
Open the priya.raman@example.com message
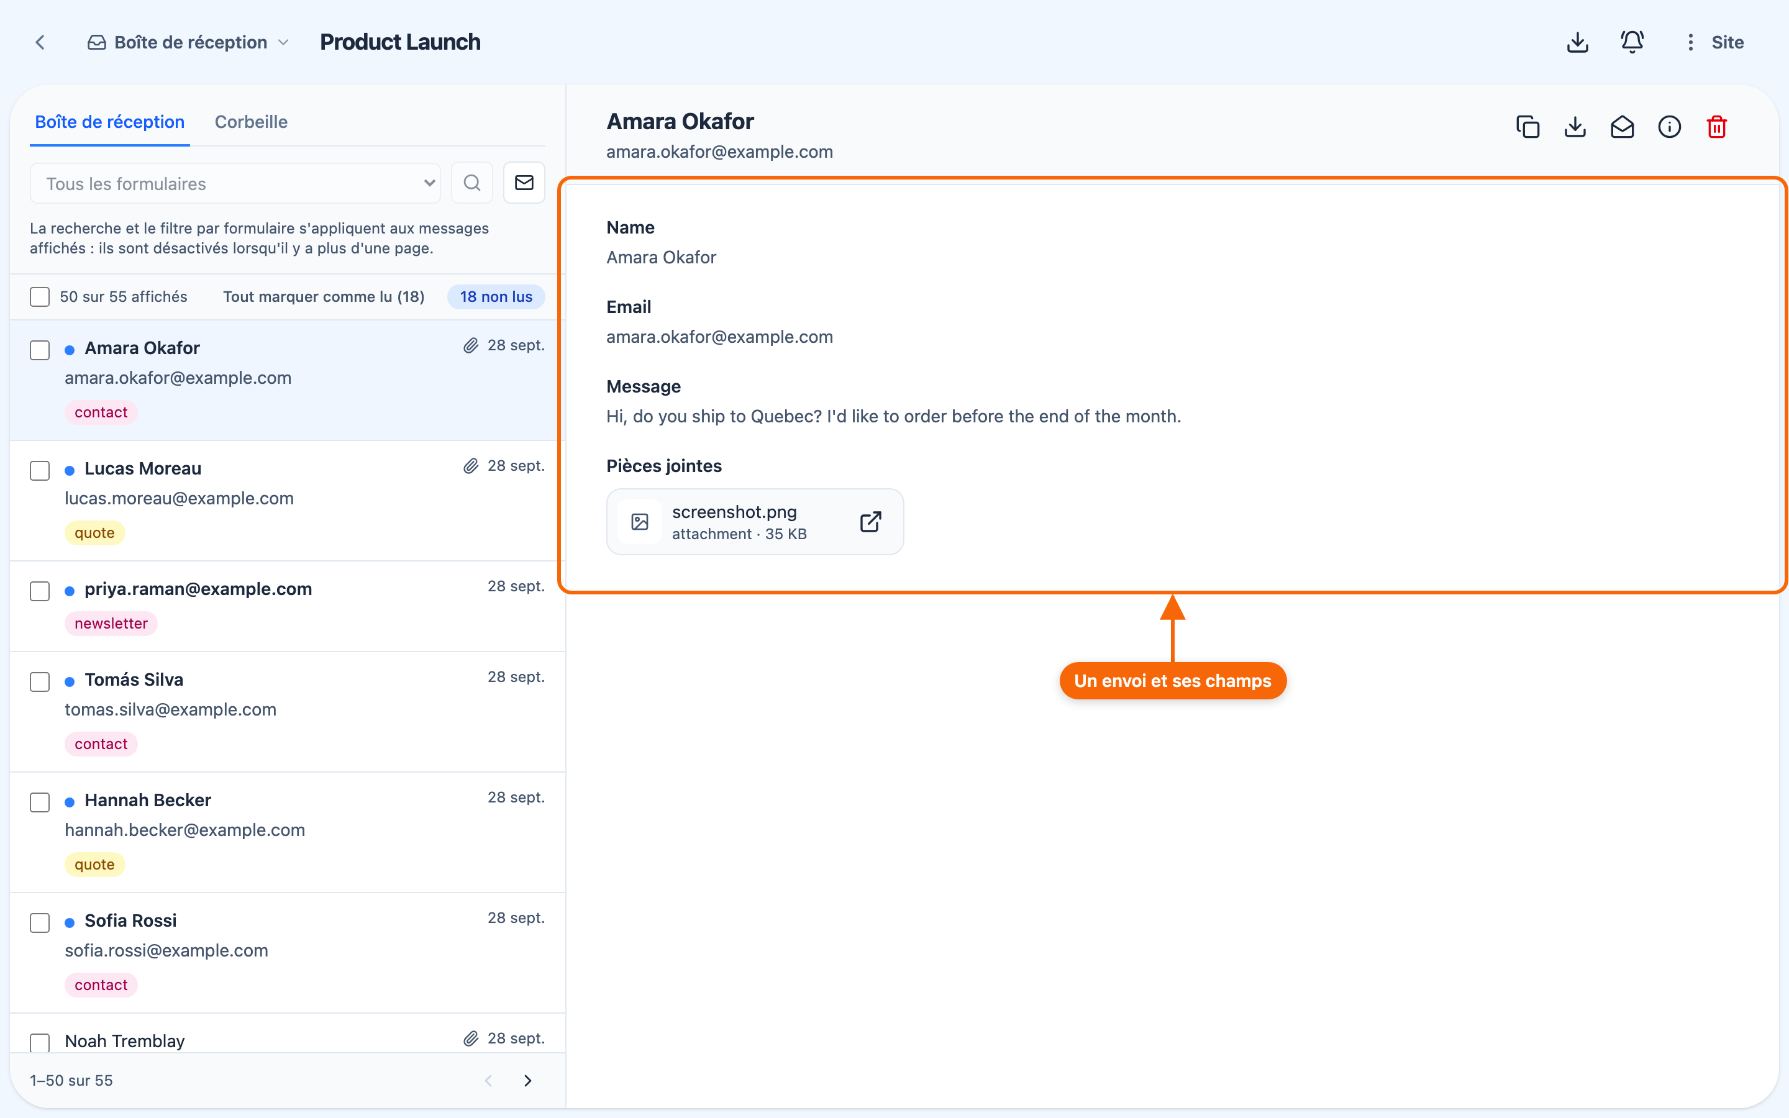(288, 606)
